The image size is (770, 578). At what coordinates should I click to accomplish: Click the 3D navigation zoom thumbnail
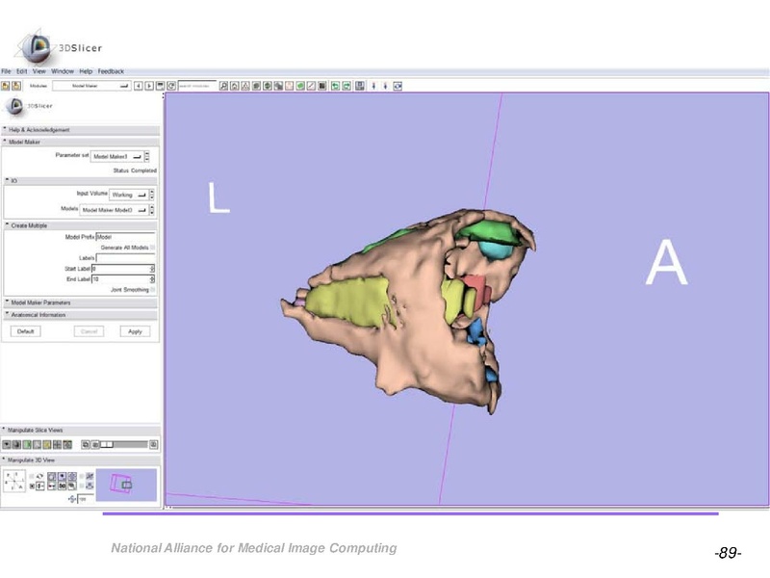(126, 486)
